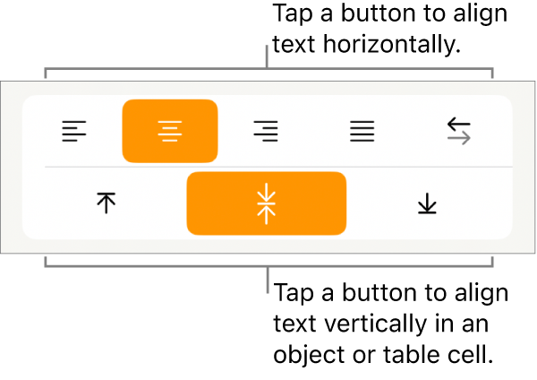
Task: Align text to bottom of cell
Action: pyautogui.click(x=427, y=203)
